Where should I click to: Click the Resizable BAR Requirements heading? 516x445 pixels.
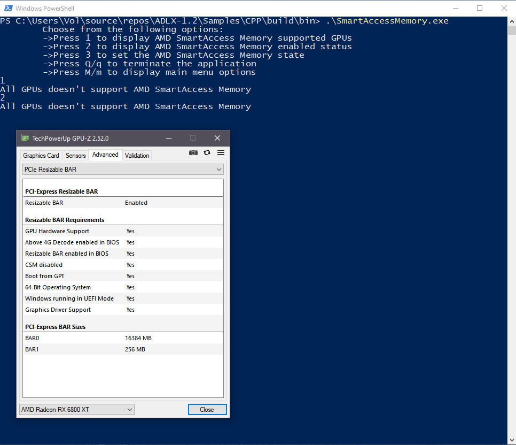[65, 220]
